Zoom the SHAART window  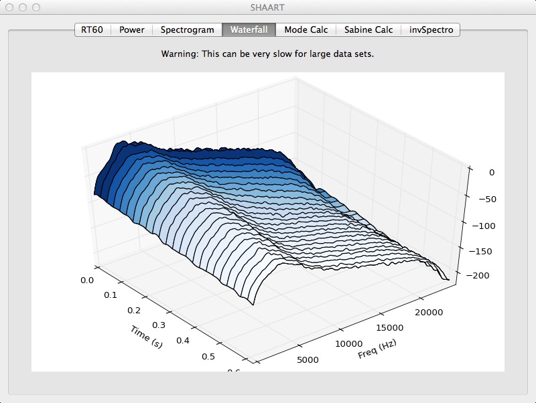pos(36,7)
